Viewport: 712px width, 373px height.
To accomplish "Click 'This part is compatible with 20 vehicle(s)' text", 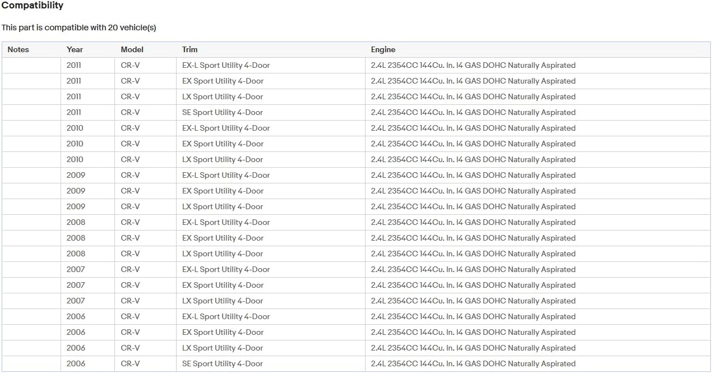I will click(x=79, y=27).
